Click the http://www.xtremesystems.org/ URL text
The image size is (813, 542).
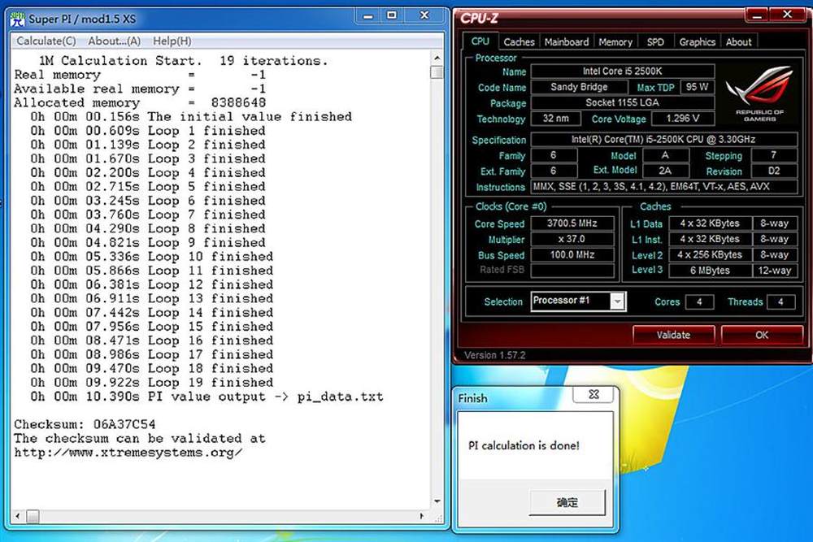[x=128, y=453]
